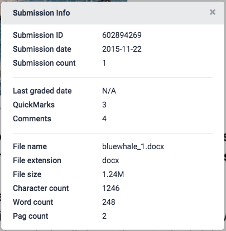Click the File extension docx value
This screenshot has width=226, height=231.
(x=110, y=160)
